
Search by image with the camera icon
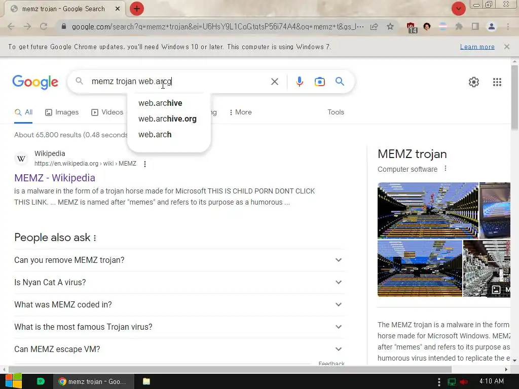click(x=319, y=82)
